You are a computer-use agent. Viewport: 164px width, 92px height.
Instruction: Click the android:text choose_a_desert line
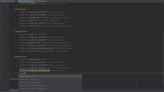point(45,26)
